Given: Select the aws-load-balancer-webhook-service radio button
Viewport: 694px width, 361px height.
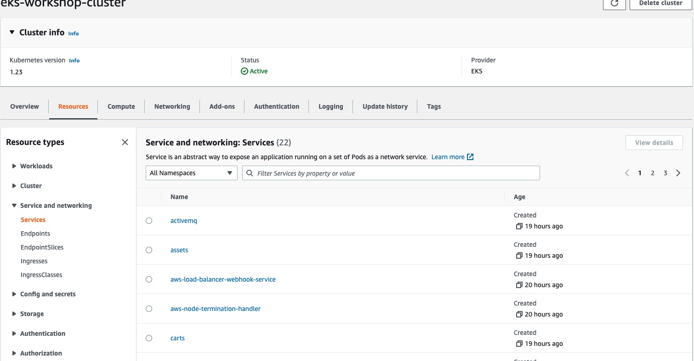Looking at the screenshot, I should pyautogui.click(x=149, y=279).
